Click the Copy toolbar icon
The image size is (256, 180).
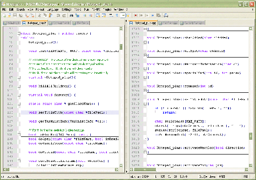(x=45, y=15)
